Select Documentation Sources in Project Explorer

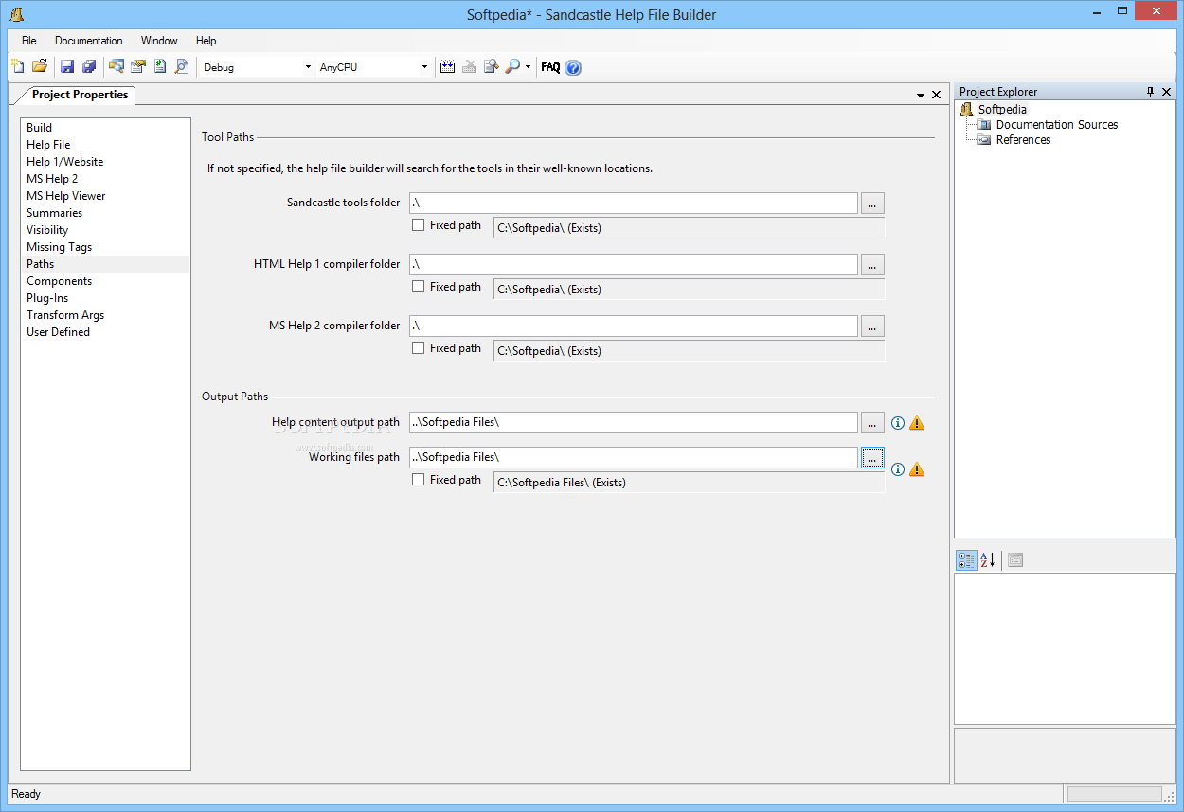(x=1057, y=125)
